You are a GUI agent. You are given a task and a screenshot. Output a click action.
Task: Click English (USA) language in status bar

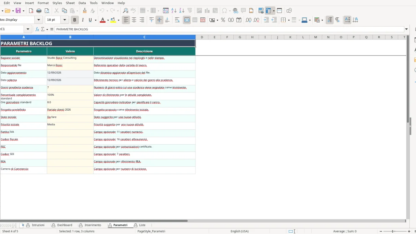pyautogui.click(x=240, y=231)
